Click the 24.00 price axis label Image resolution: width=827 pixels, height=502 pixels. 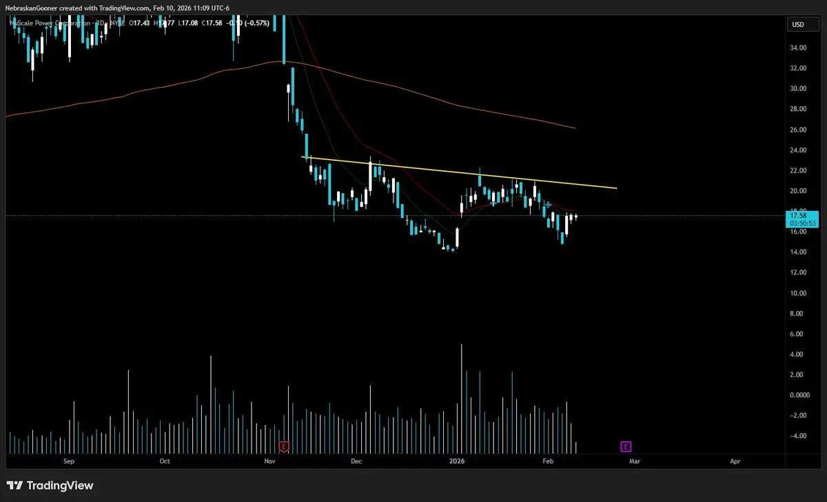point(799,150)
